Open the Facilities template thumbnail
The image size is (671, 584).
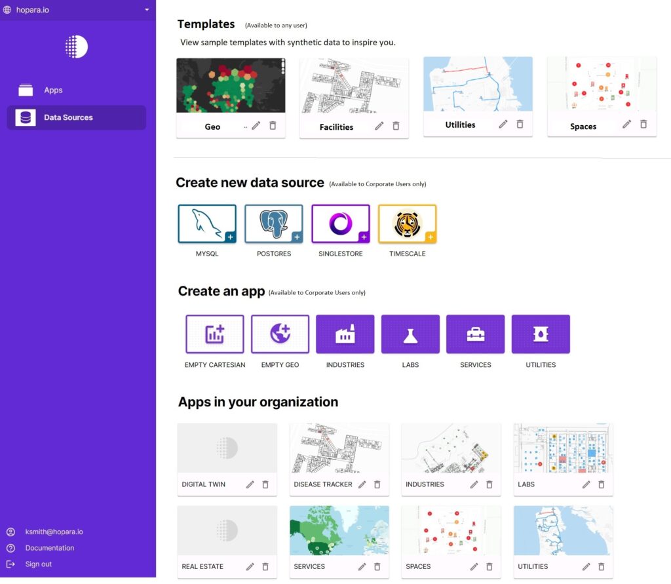point(354,86)
